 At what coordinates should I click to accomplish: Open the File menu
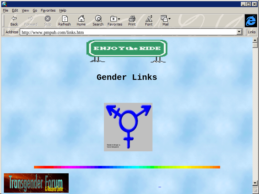[6, 10]
